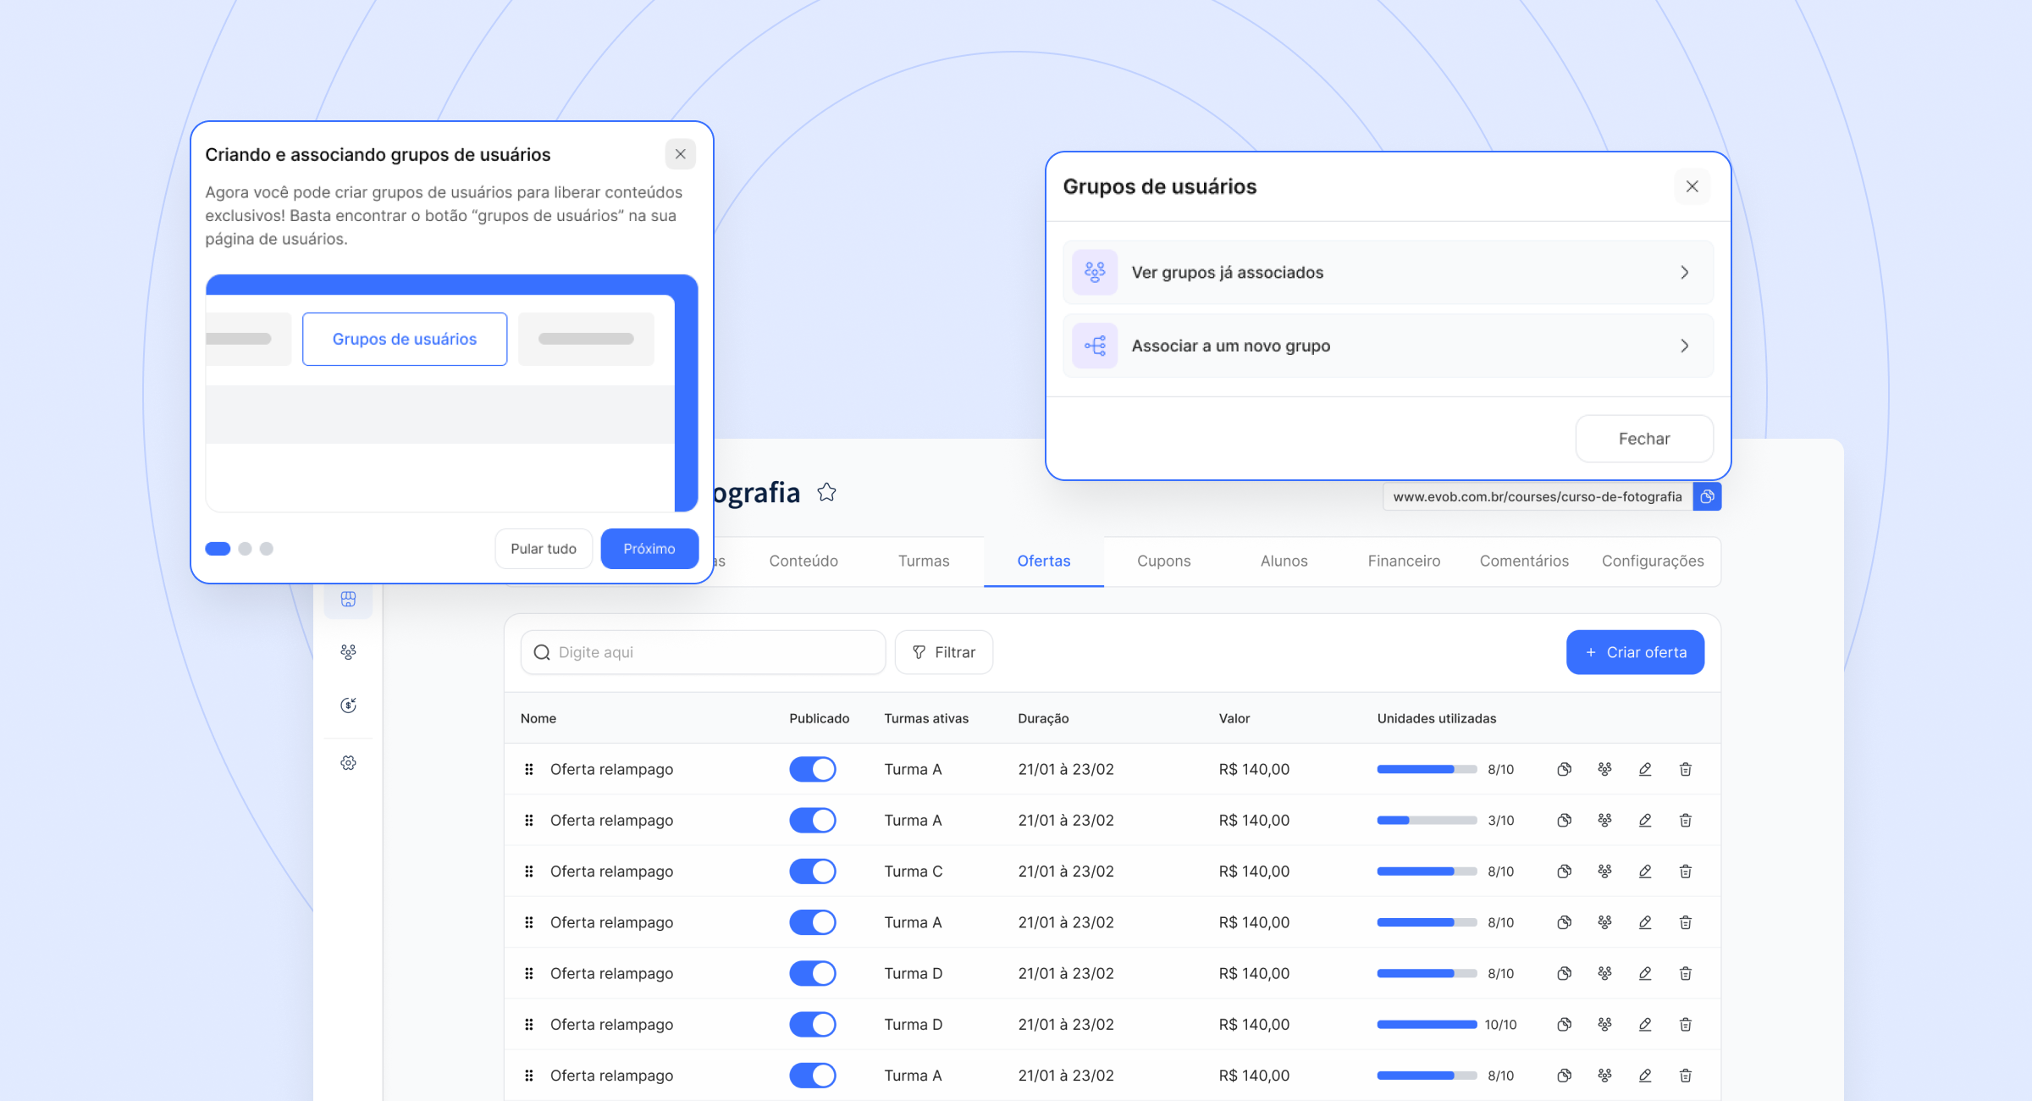Screen dimensions: 2032x1101
Task: Click the progress bar of the Turma C offer
Action: coord(1427,871)
